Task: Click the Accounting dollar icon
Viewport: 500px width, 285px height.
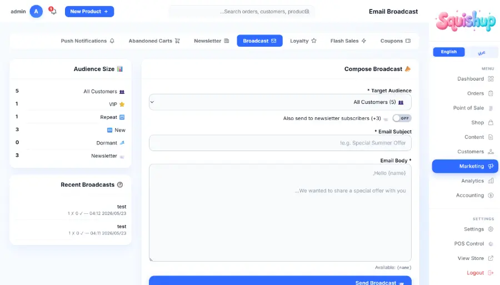Action: tap(491, 195)
